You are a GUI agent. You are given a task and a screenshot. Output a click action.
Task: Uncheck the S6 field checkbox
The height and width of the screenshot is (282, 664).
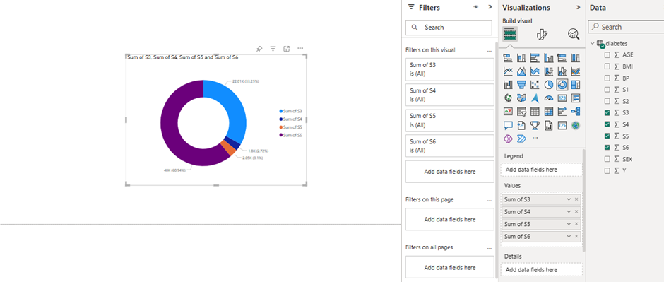point(607,147)
